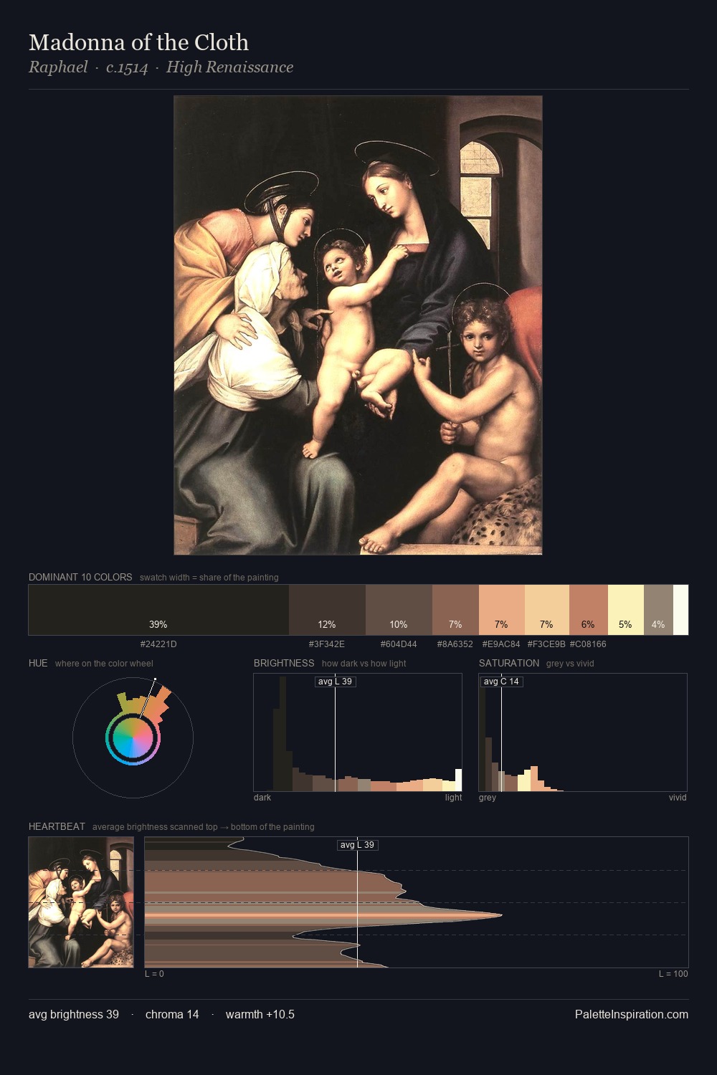Click 'how dark vs how light' caption
The image size is (717, 1075).
tap(364, 664)
